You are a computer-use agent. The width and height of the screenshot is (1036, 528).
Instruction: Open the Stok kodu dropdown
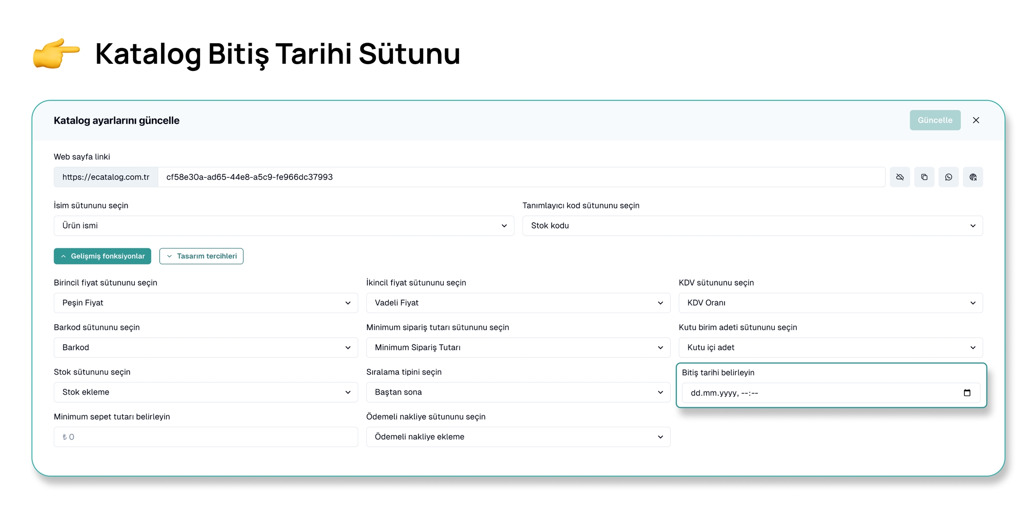tap(752, 225)
